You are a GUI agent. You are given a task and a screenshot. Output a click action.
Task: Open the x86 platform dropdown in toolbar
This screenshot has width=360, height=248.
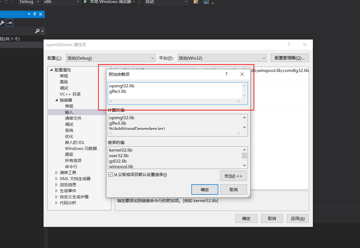[x=62, y=2]
